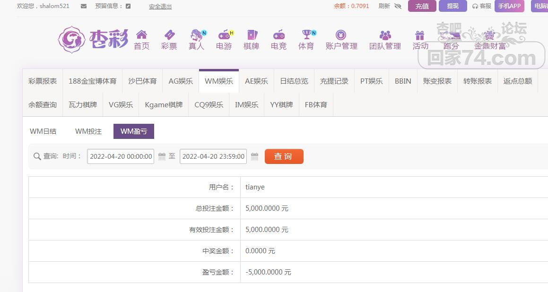Screen dimensions: 548x292
Task: Click the 体育 trophy icon
Action: coord(306,35)
